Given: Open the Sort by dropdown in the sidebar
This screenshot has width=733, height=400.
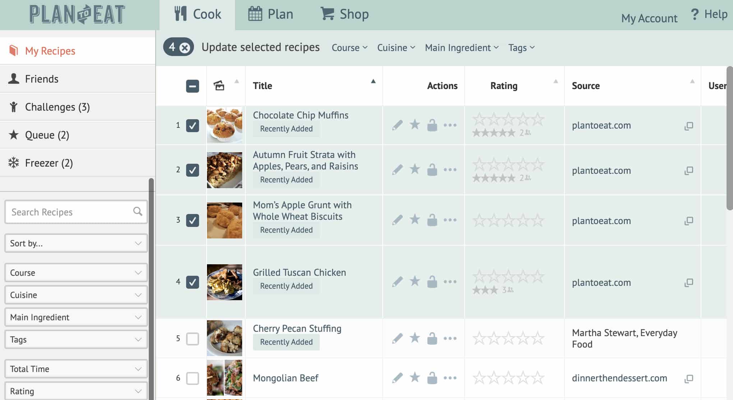Looking at the screenshot, I should click(76, 243).
